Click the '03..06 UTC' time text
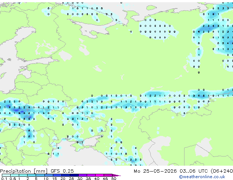This screenshot has height=180, width=233. tap(193, 171)
